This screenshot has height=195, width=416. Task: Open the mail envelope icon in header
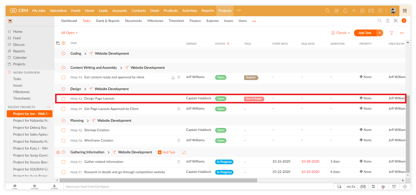coord(371,11)
